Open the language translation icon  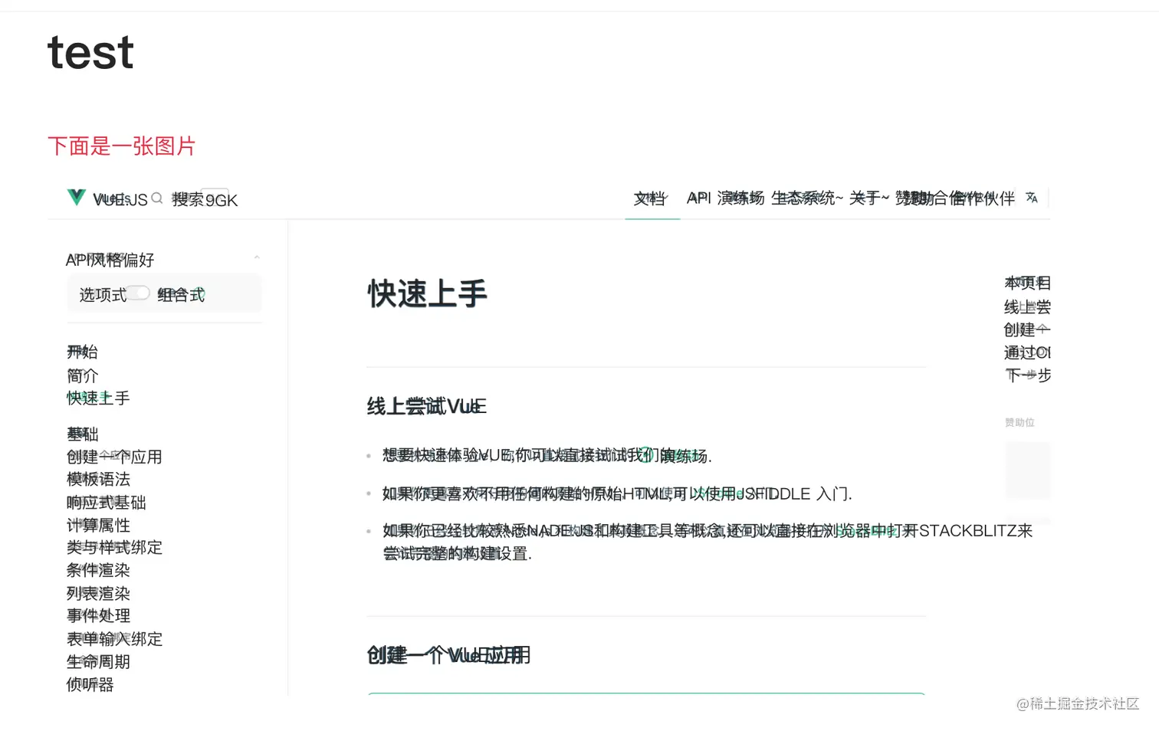(x=1032, y=198)
